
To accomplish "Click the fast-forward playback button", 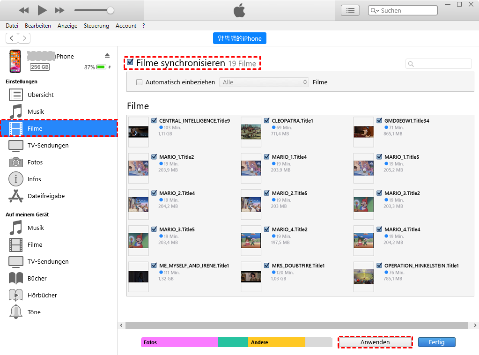I will (59, 10).
